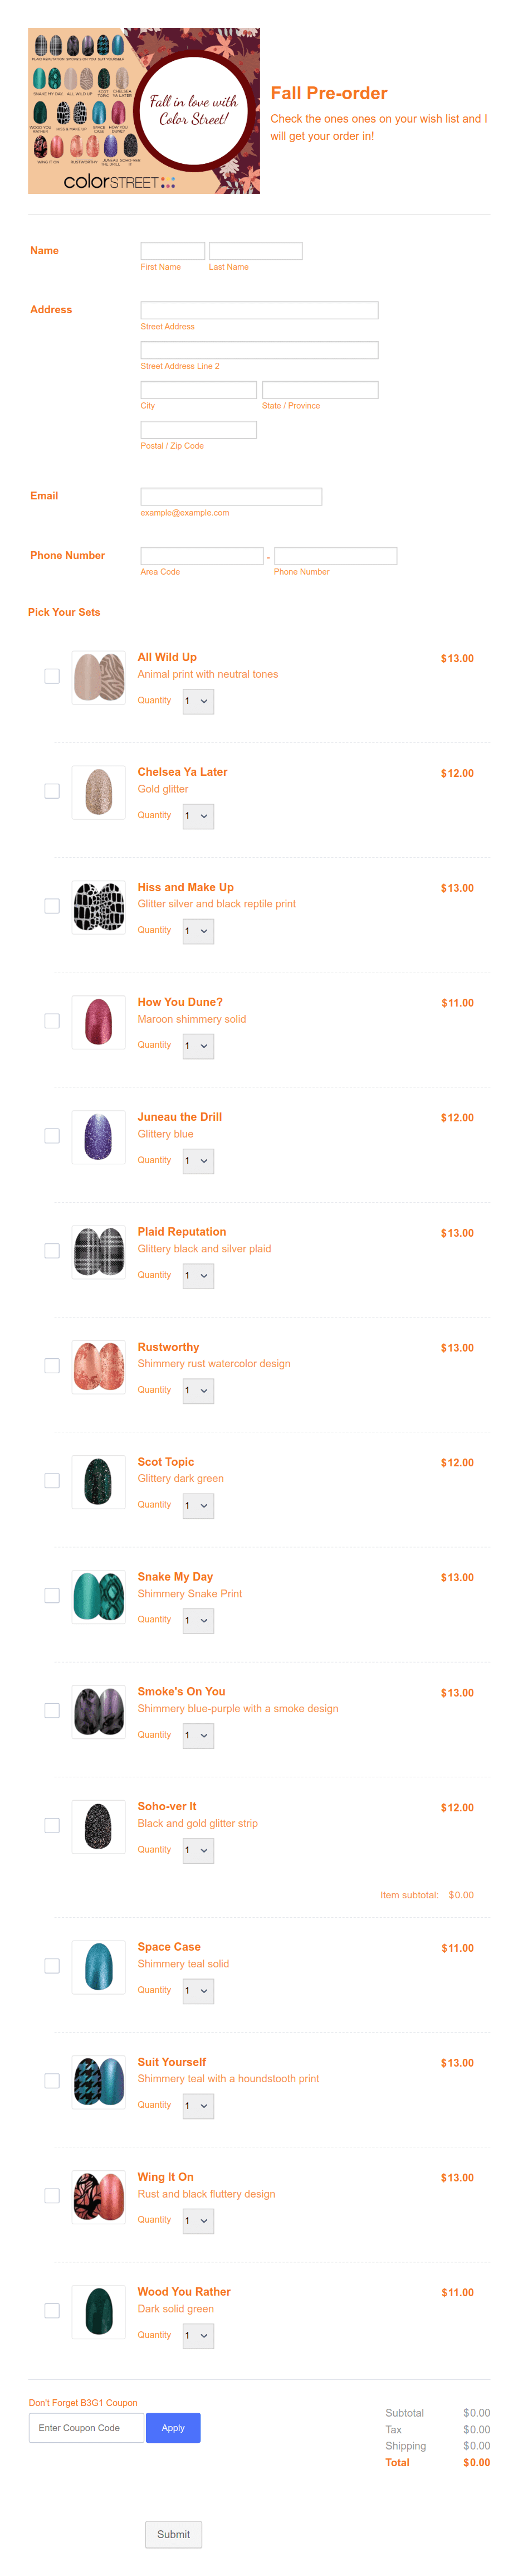This screenshot has height=2576, width=518.
Task: Click the First Name field
Action: 172,251
